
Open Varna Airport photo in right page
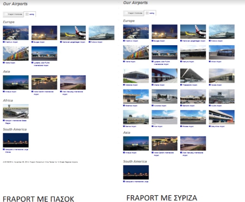(x=136, y=53)
